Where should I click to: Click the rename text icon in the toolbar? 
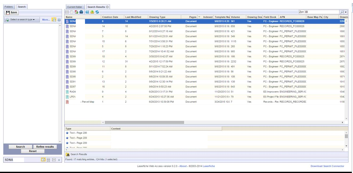[x=87, y=12]
